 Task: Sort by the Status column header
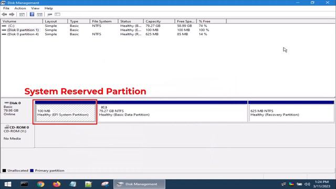click(131, 21)
